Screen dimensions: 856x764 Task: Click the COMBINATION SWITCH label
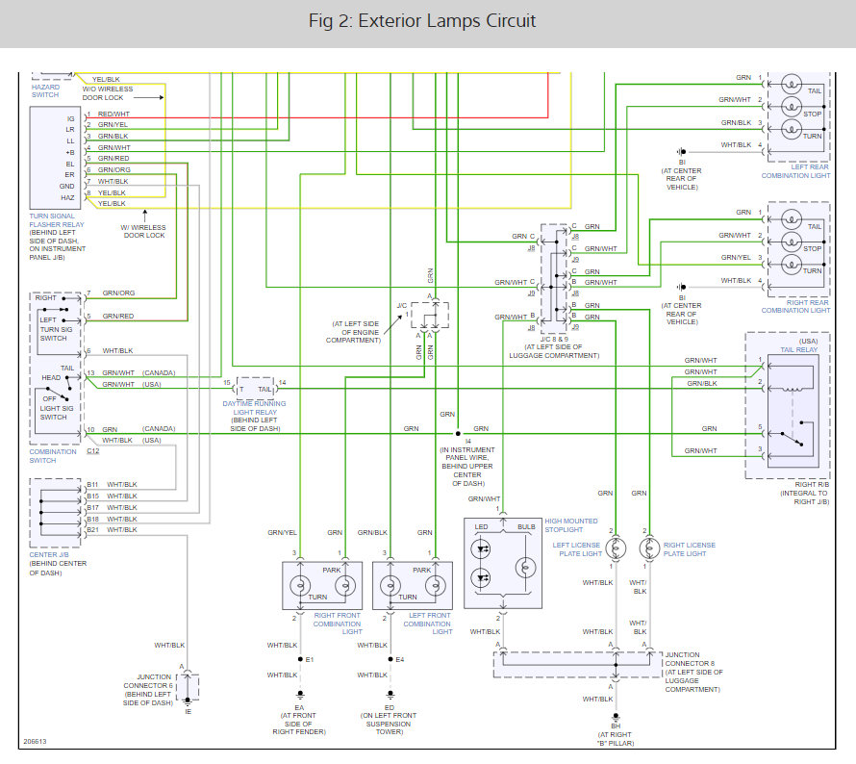pyautogui.click(x=53, y=456)
